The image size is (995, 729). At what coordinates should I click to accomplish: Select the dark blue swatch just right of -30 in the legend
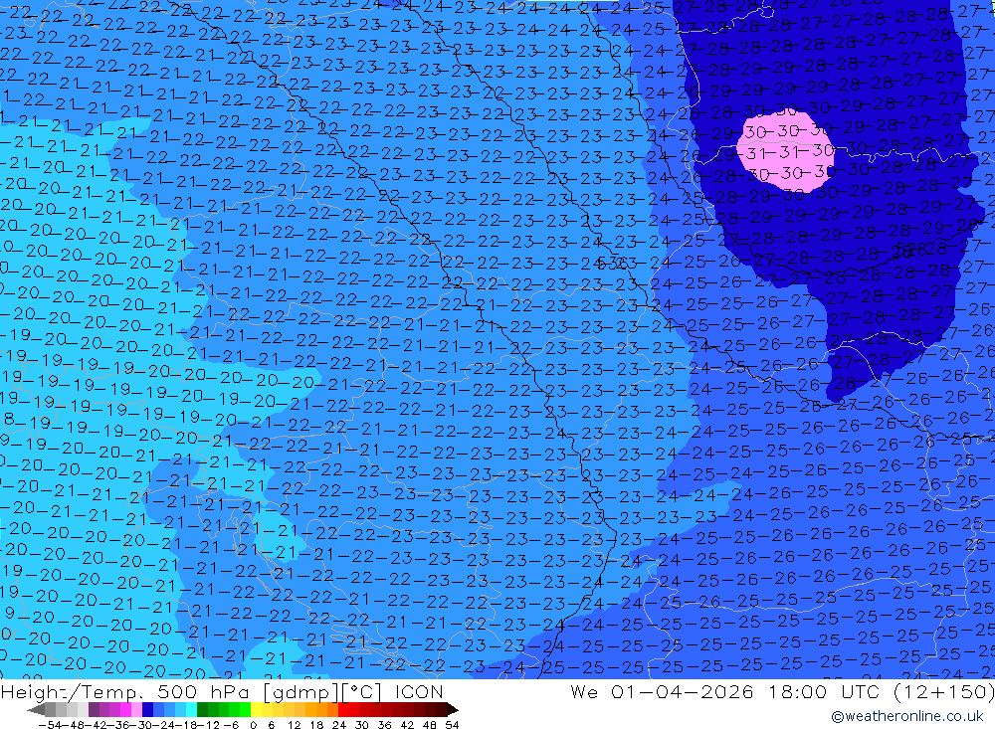tap(147, 709)
